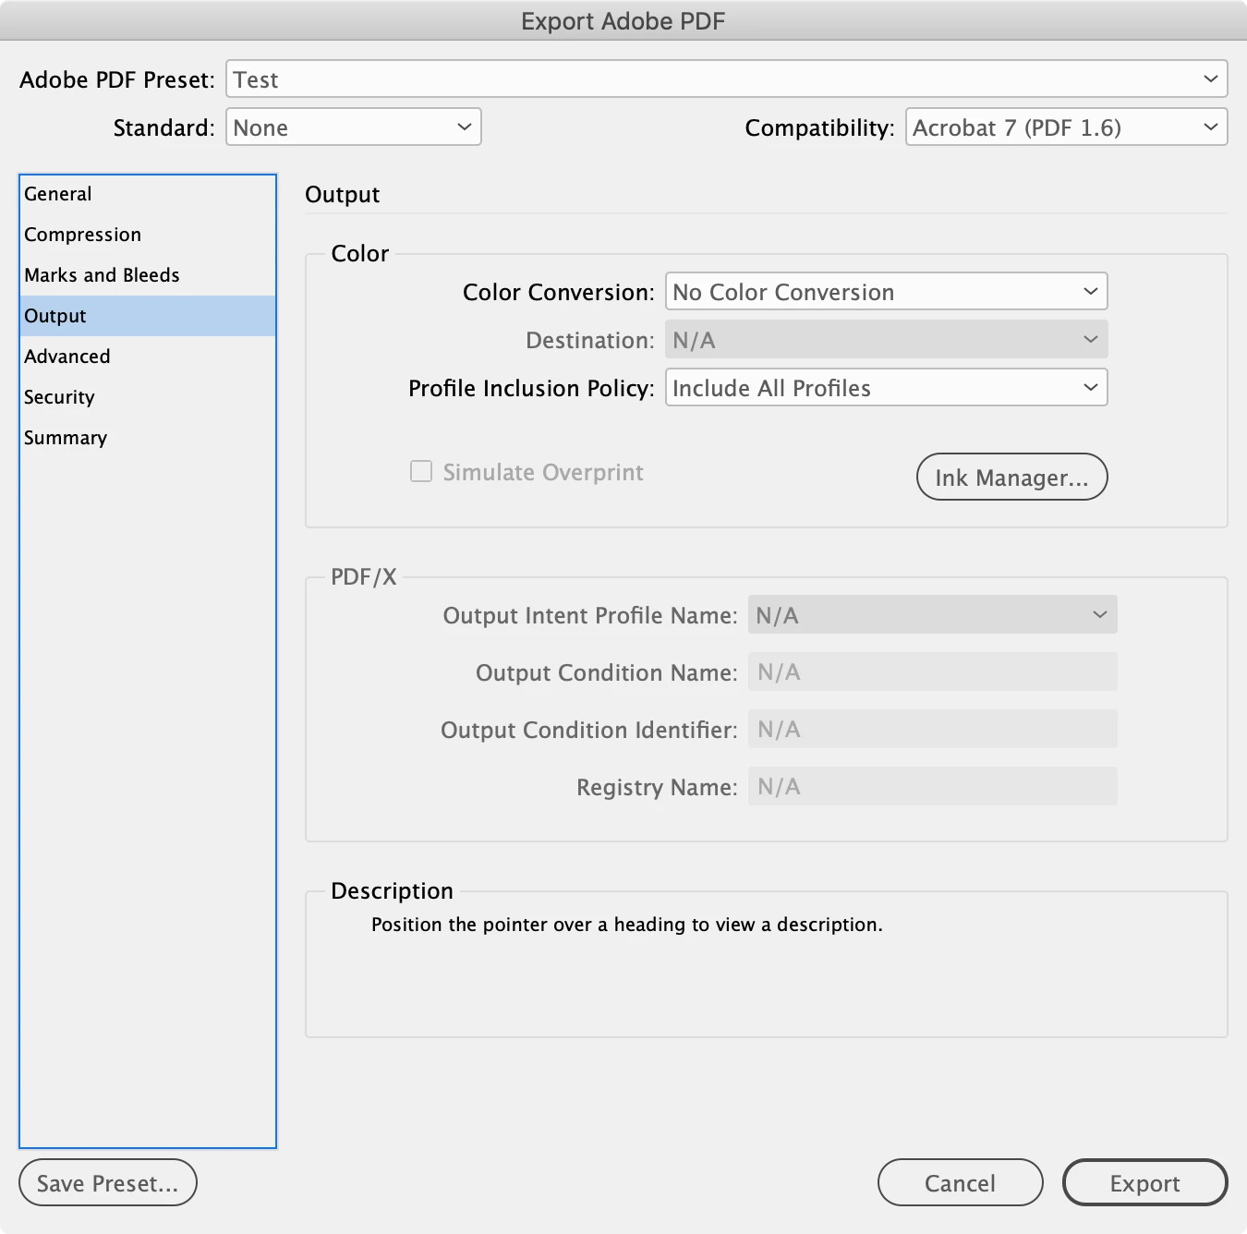This screenshot has width=1247, height=1234.
Task: Select the Security category
Action: point(148,397)
